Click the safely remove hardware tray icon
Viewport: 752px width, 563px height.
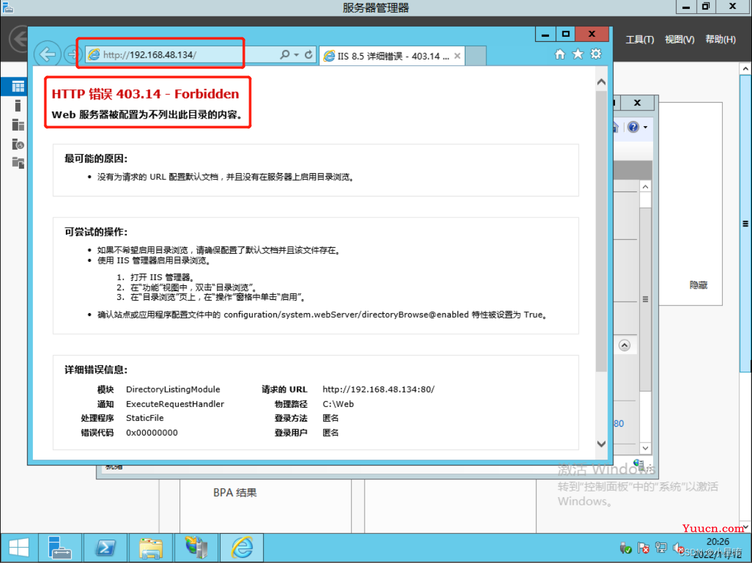[625, 548]
